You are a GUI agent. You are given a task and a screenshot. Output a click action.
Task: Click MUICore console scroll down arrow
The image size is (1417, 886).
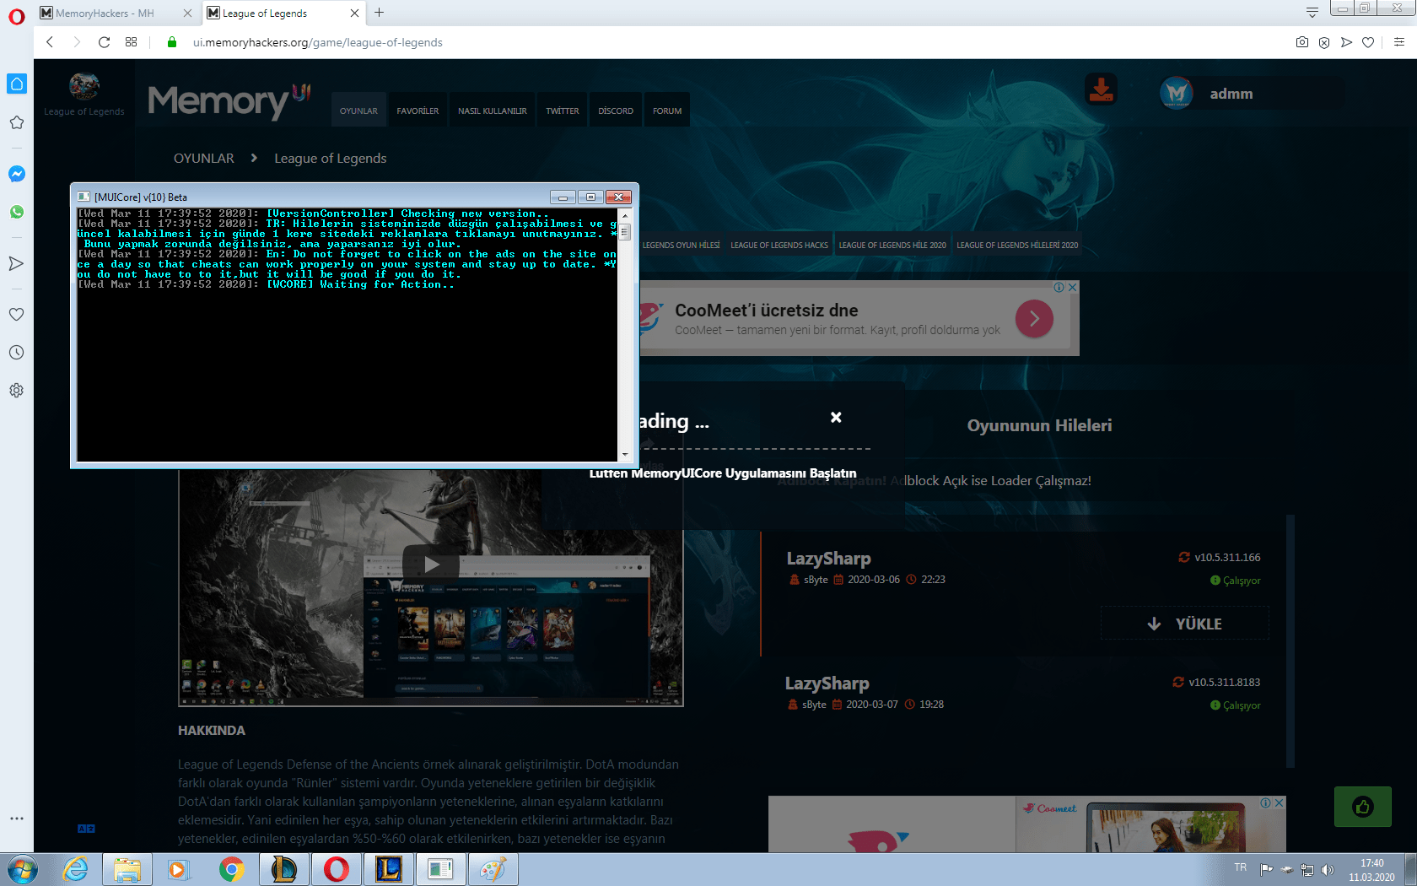click(x=625, y=455)
